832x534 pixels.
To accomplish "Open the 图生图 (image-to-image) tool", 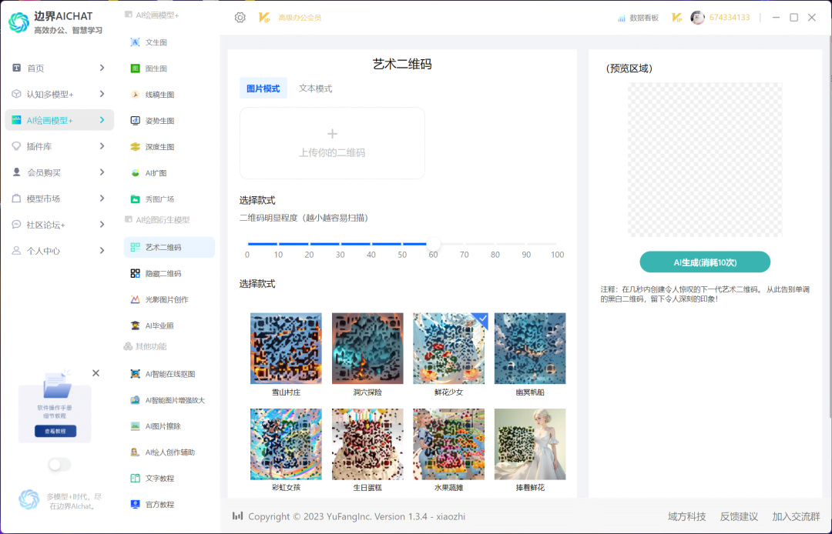I will (152, 68).
